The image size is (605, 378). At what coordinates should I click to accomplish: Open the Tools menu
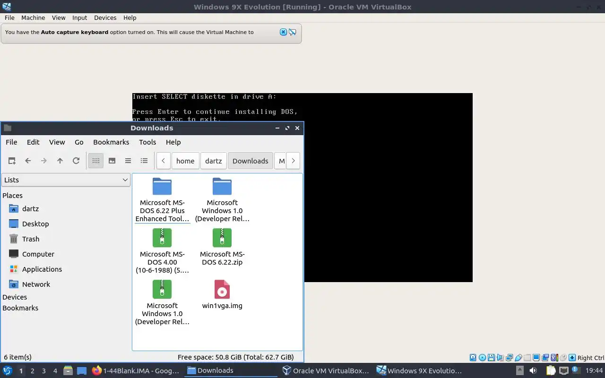click(147, 142)
